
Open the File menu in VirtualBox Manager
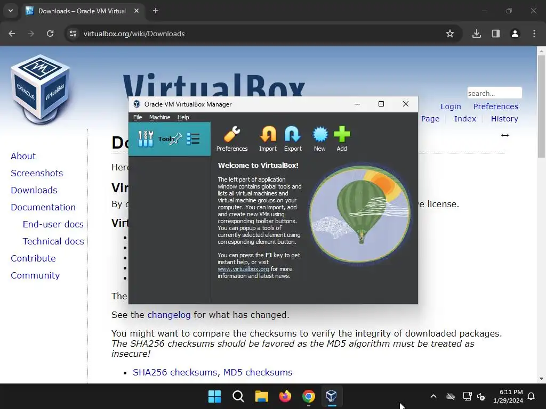tap(138, 117)
